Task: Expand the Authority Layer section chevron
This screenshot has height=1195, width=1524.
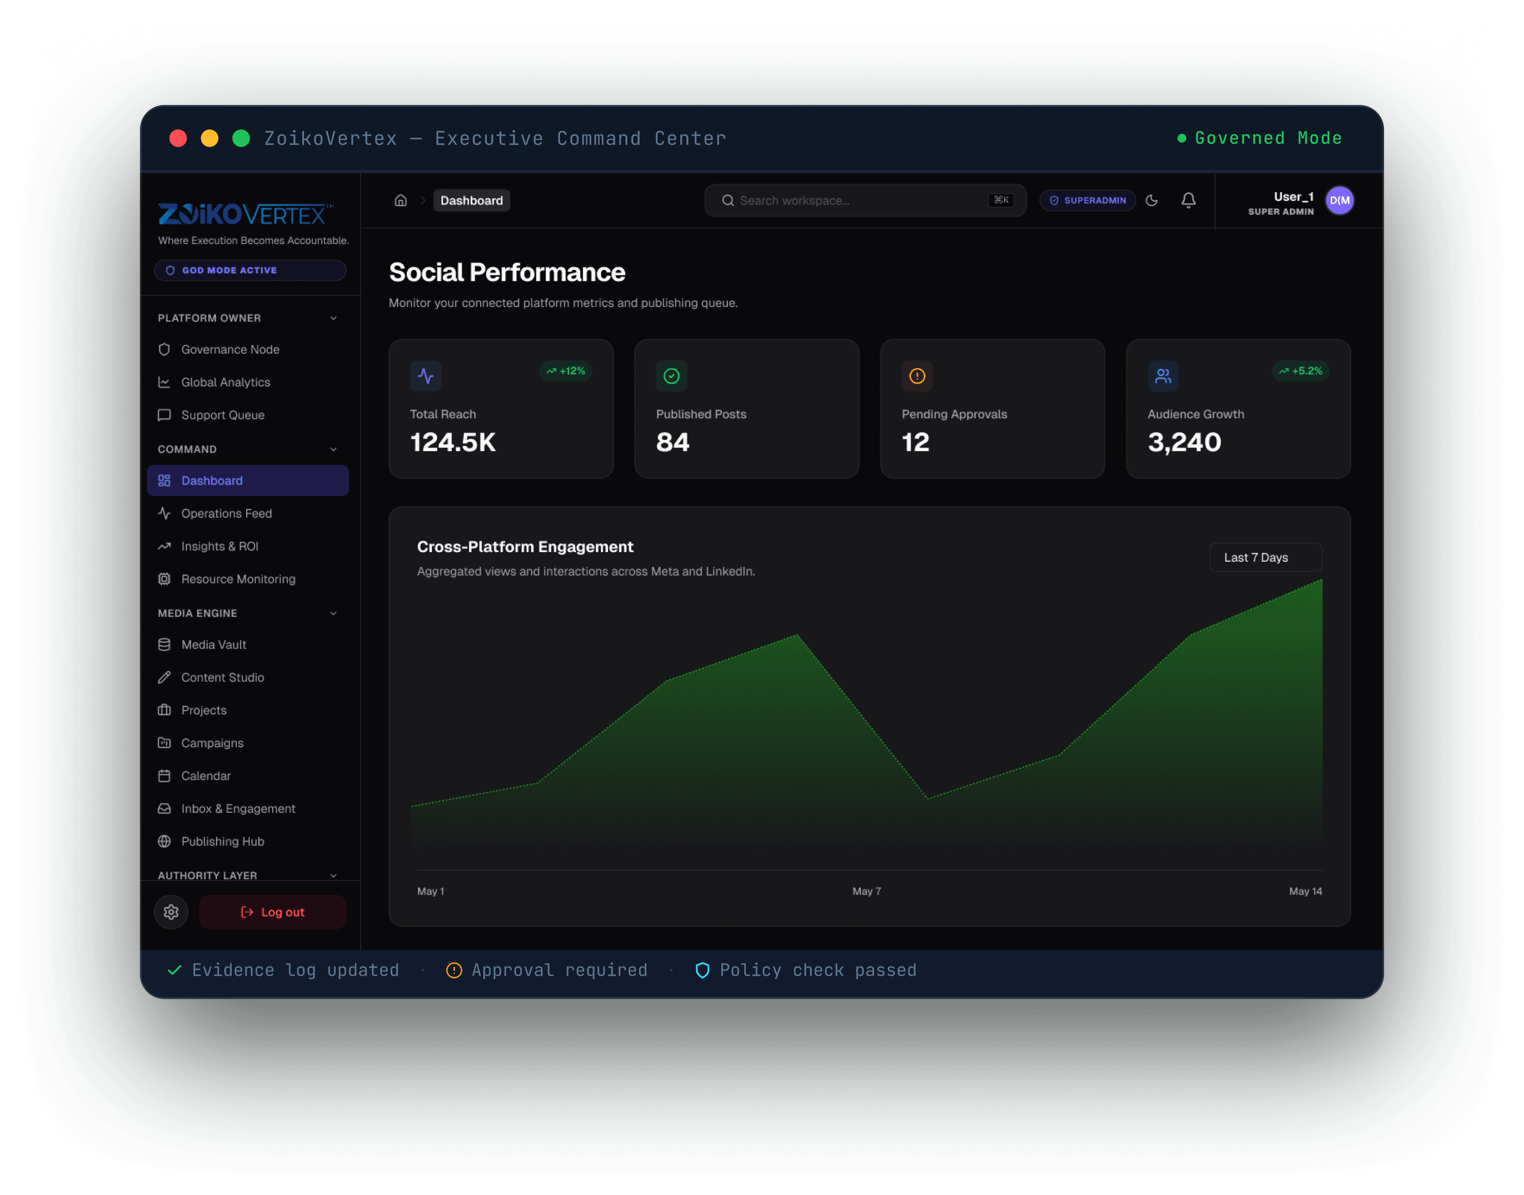Action: tap(333, 875)
